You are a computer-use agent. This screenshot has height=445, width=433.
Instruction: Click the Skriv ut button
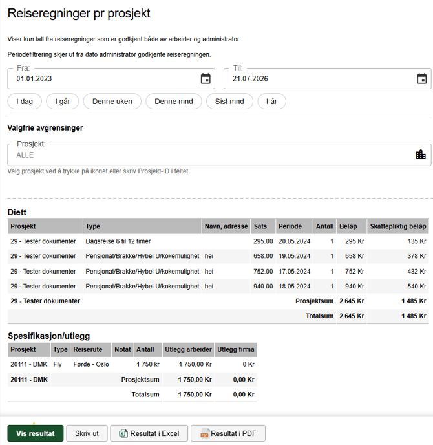click(87, 433)
